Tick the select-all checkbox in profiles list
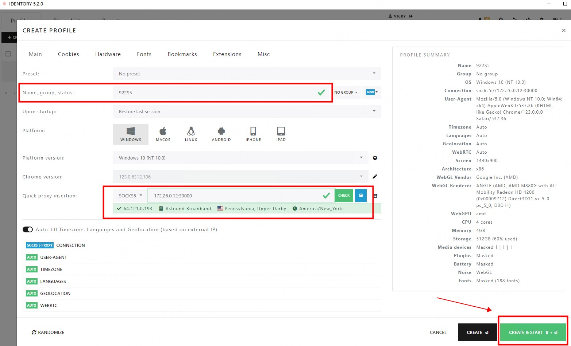571x346 pixels. point(8,54)
